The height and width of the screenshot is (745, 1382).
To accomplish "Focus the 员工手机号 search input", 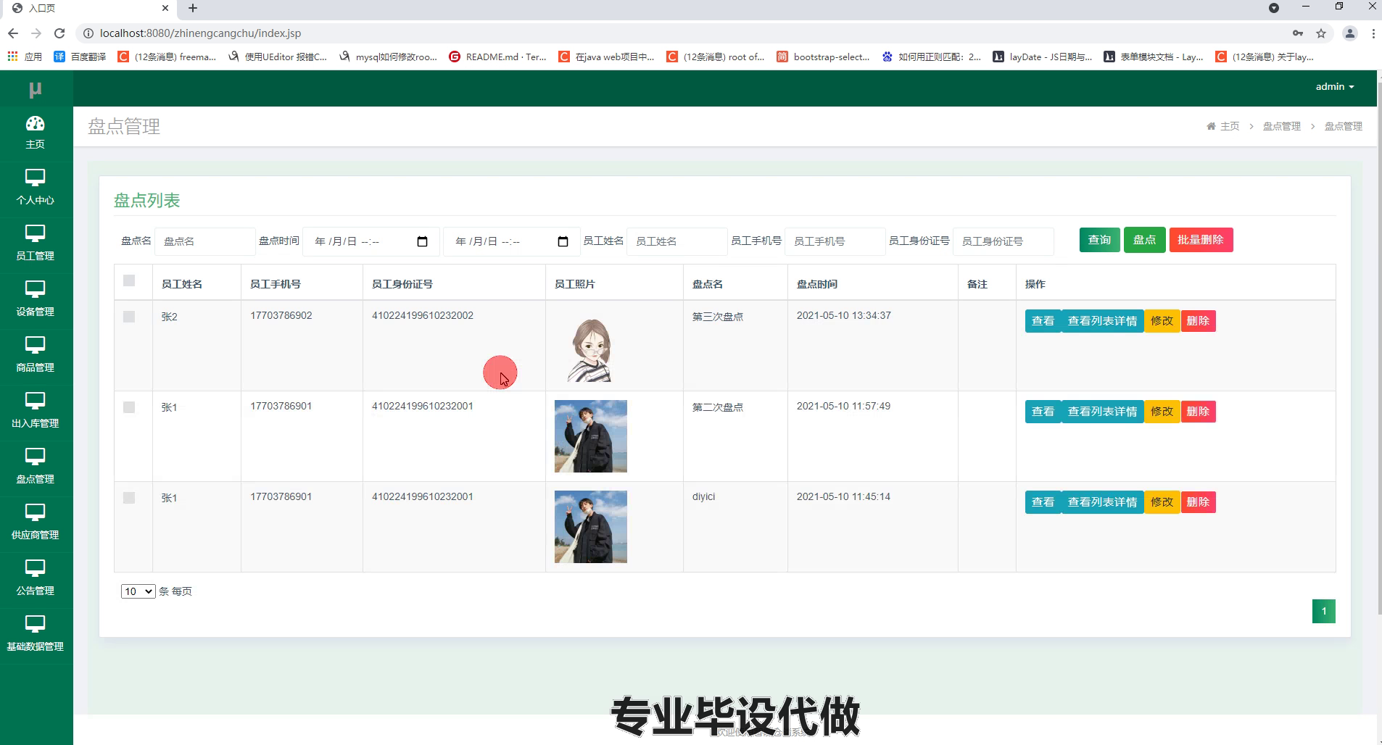I will click(x=835, y=241).
